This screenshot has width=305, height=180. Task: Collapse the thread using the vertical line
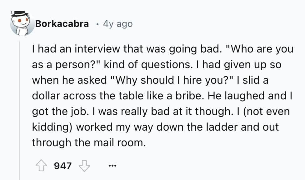(19, 109)
